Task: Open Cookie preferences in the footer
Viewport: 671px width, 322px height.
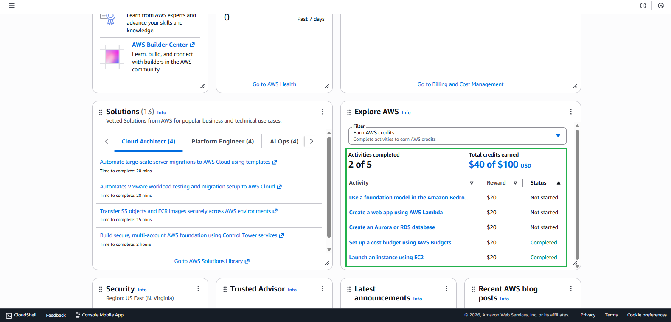Action: click(646, 315)
